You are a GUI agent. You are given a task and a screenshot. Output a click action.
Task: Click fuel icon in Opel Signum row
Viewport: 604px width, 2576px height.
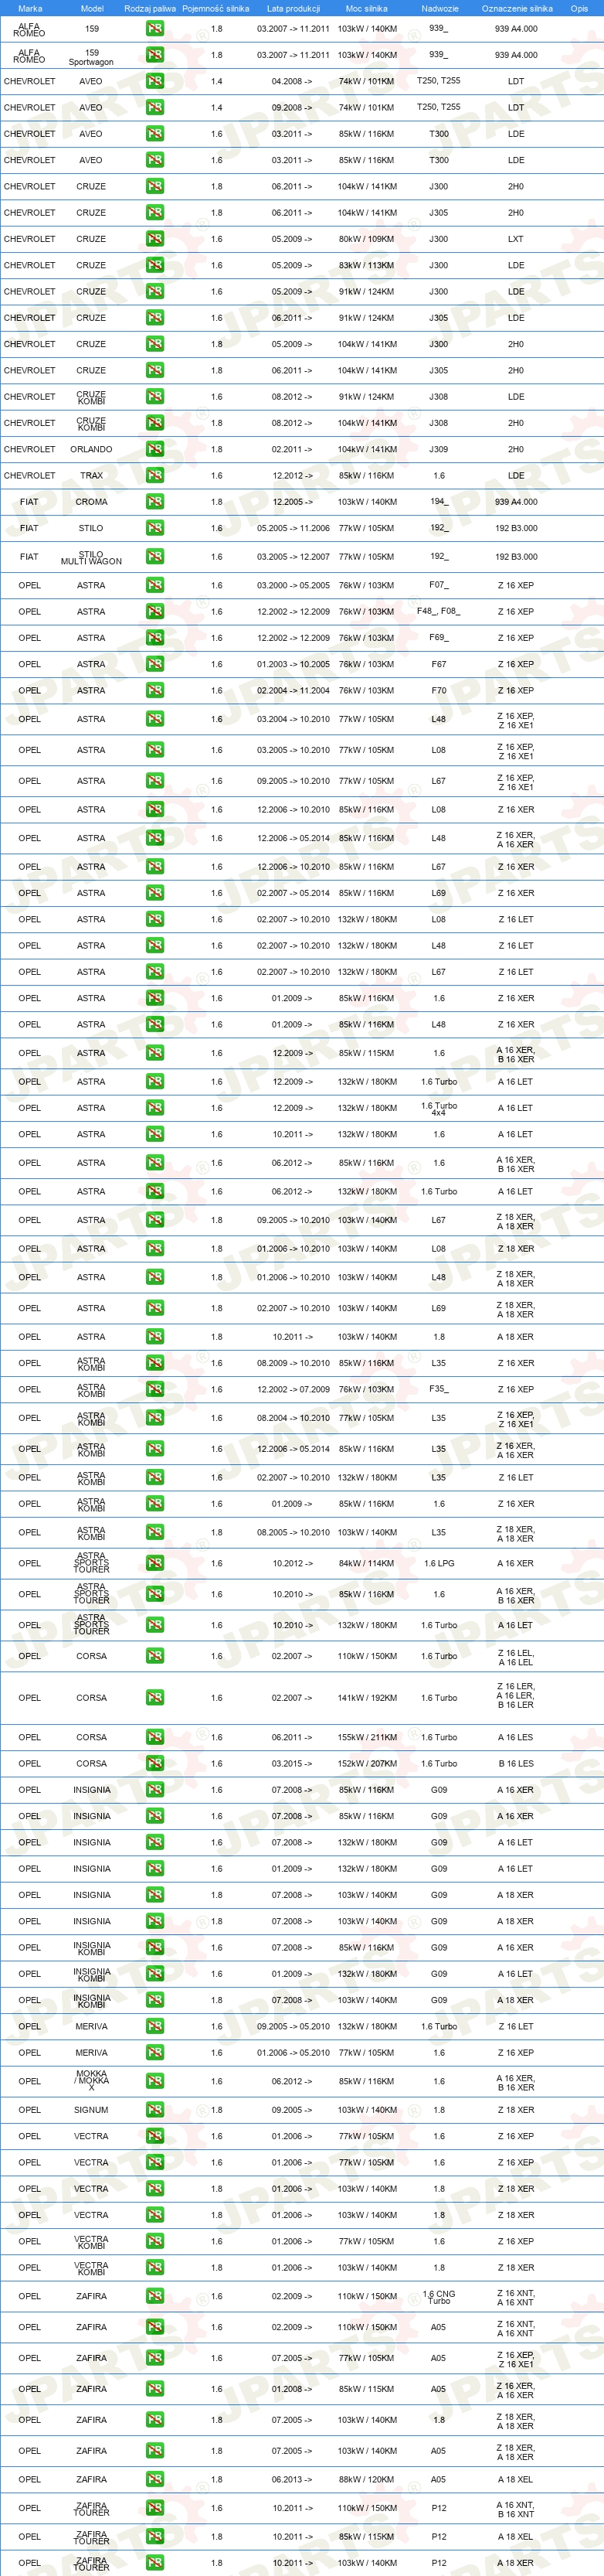click(154, 2110)
